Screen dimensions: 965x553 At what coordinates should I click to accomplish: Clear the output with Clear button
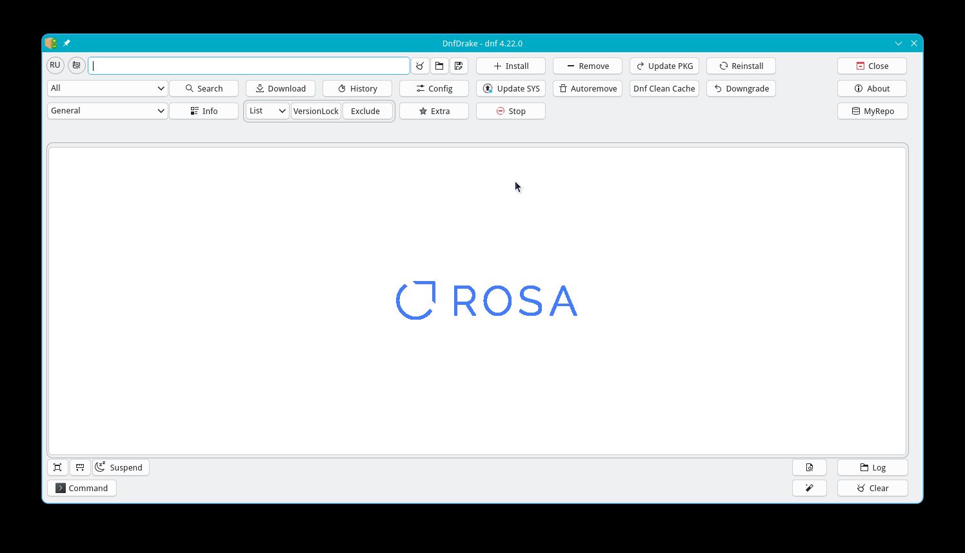click(x=873, y=488)
